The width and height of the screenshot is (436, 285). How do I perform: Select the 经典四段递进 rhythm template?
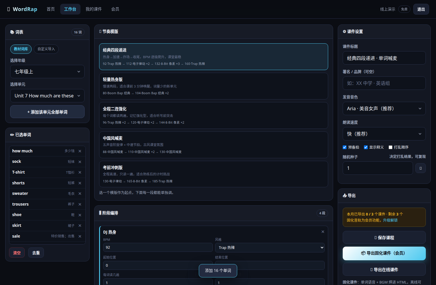pos(214,57)
